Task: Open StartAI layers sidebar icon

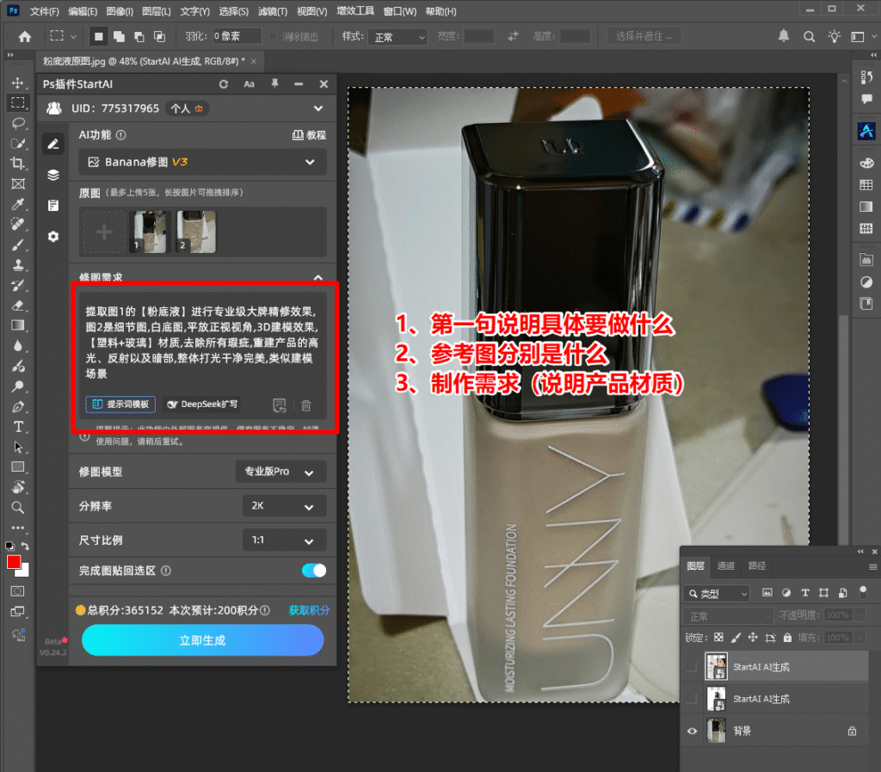Action: coord(53,175)
